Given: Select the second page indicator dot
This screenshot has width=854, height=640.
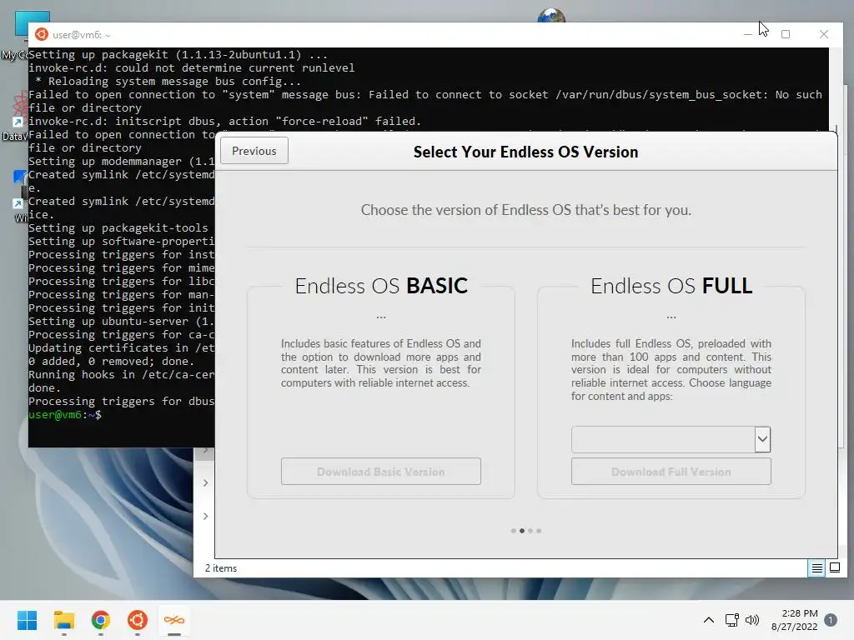Looking at the screenshot, I should [522, 531].
